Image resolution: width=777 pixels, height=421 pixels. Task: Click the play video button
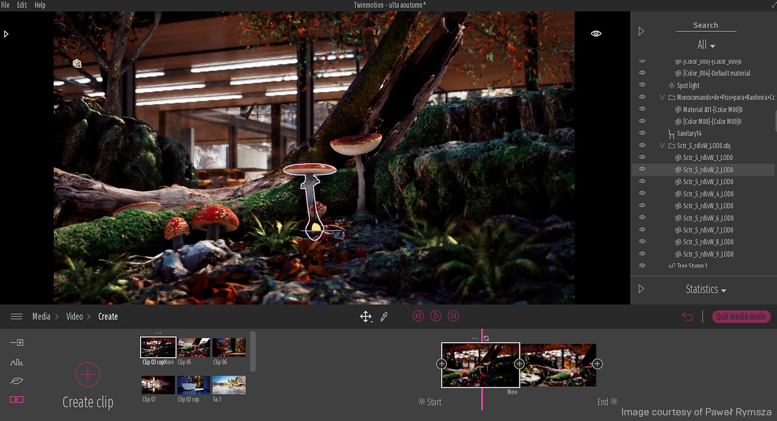click(435, 316)
